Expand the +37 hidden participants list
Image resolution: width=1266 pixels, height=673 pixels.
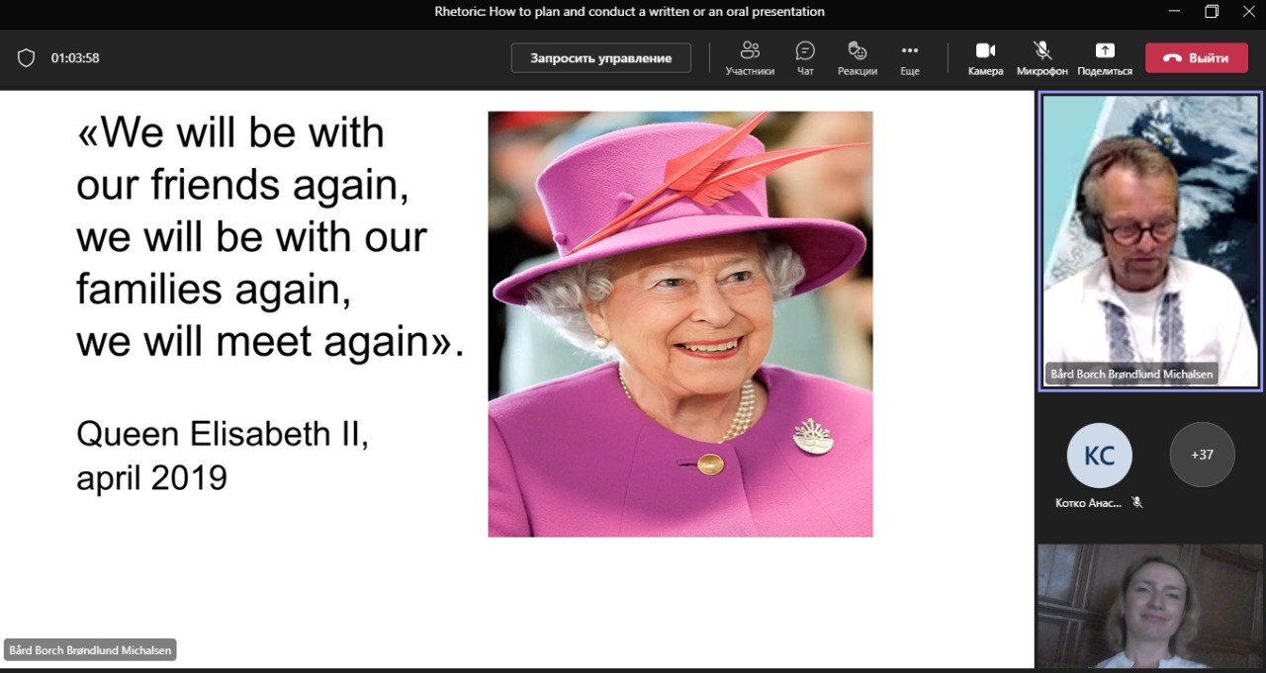click(x=1202, y=456)
